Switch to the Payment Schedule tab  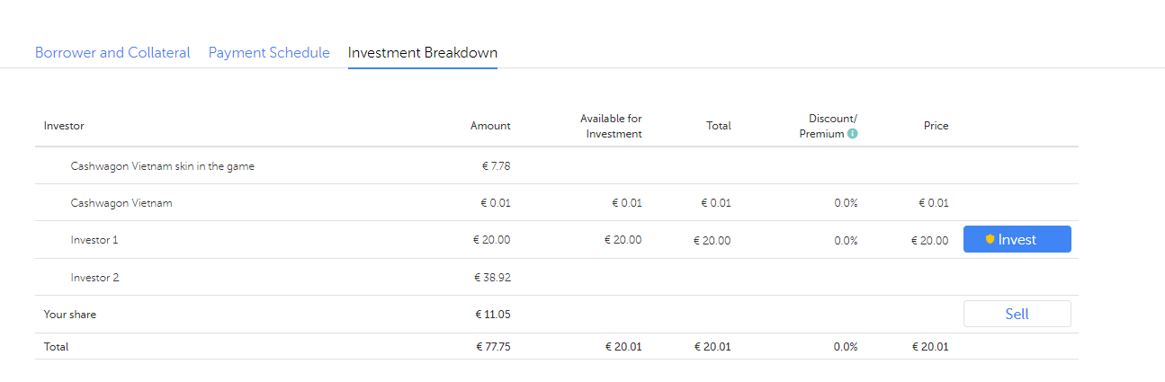coord(269,52)
